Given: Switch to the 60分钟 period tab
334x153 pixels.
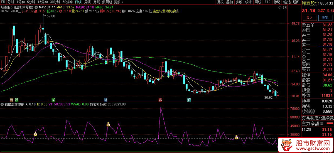Looking at the screenshot, I should tap(67, 2).
